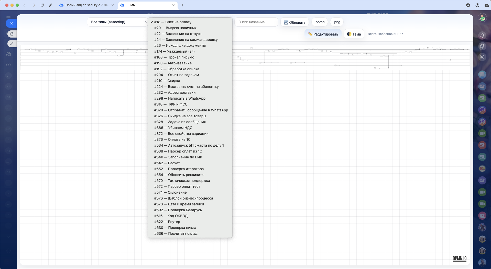Image resolution: width=491 pixels, height=269 pixels.
Task: Copy the panel link via the chain icon
Action: 12,44
